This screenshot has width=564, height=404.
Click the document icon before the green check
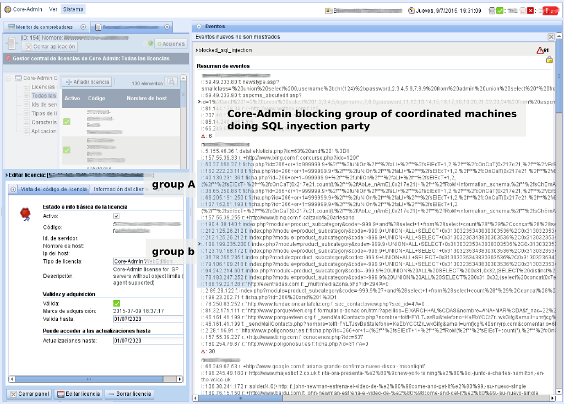[492, 11]
